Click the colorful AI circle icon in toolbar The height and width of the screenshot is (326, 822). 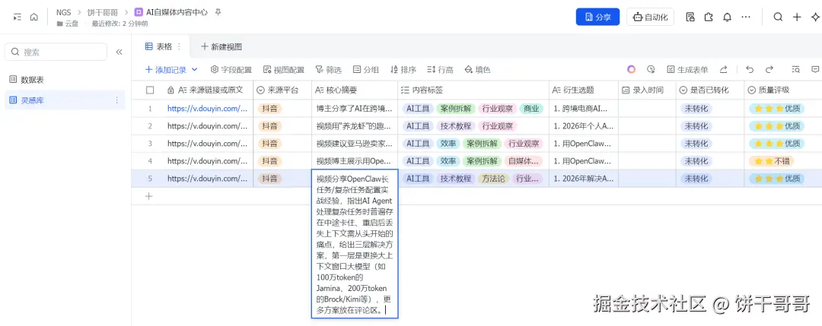pos(631,70)
